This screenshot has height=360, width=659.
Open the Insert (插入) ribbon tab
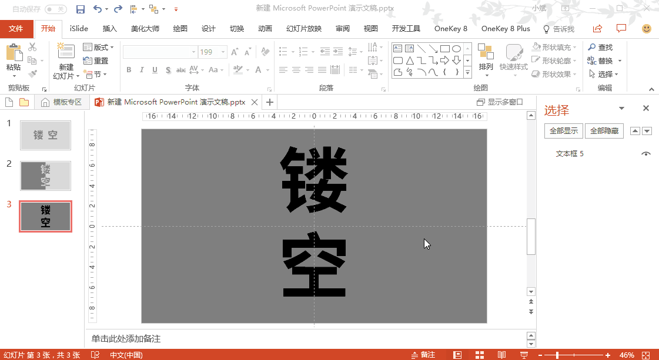point(110,29)
